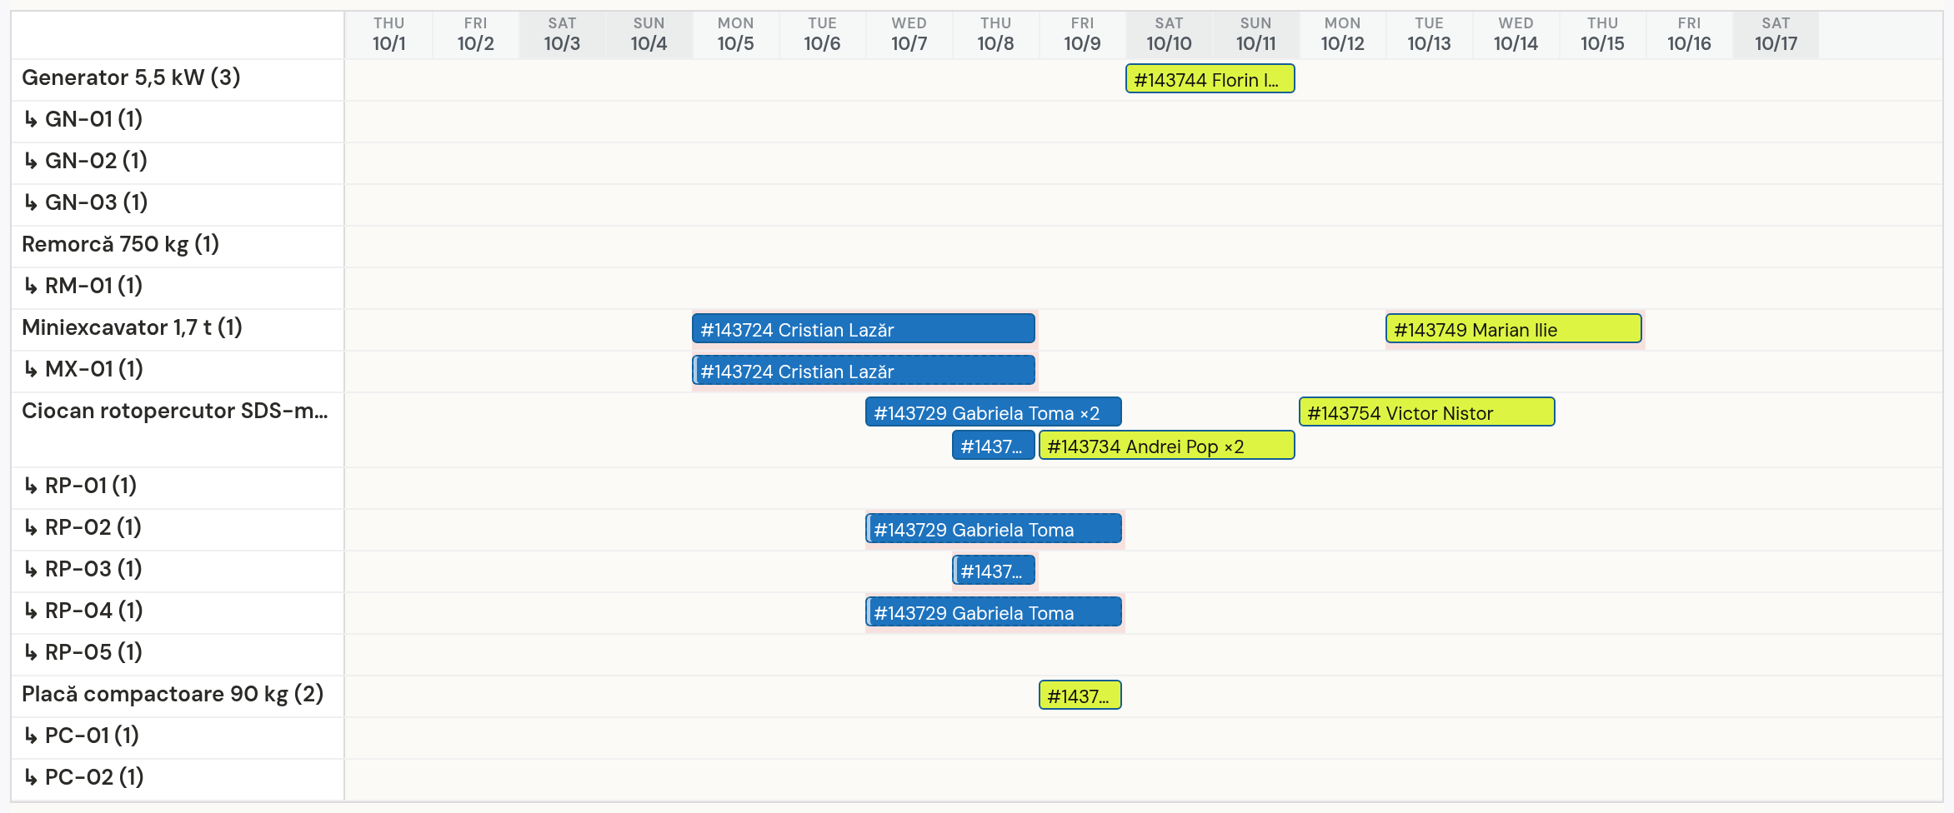This screenshot has width=1954, height=813.
Task: Choose the Ciocan rotopercutor SDS-m… resource label
Action: click(x=175, y=411)
